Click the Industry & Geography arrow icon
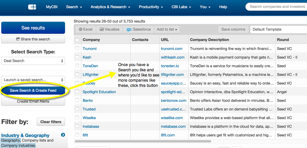This screenshot has width=307, height=148. (x=63, y=134)
